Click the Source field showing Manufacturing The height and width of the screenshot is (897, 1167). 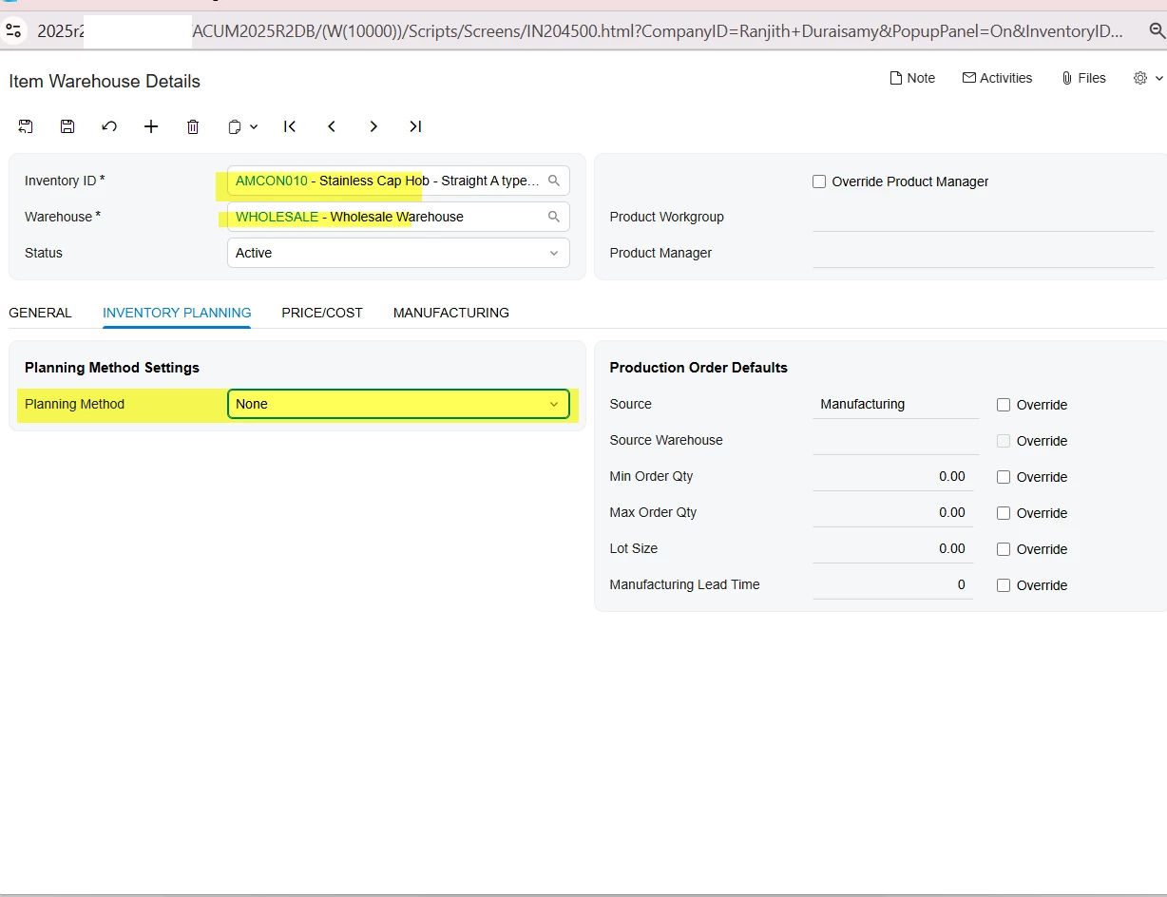coord(896,405)
